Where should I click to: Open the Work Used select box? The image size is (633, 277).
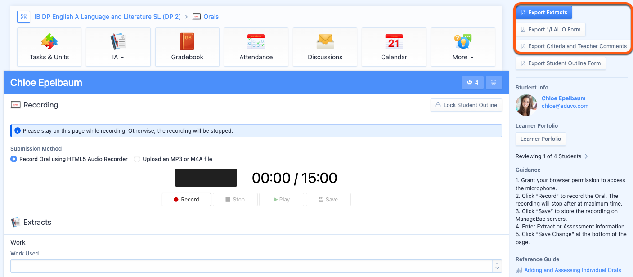click(x=256, y=266)
